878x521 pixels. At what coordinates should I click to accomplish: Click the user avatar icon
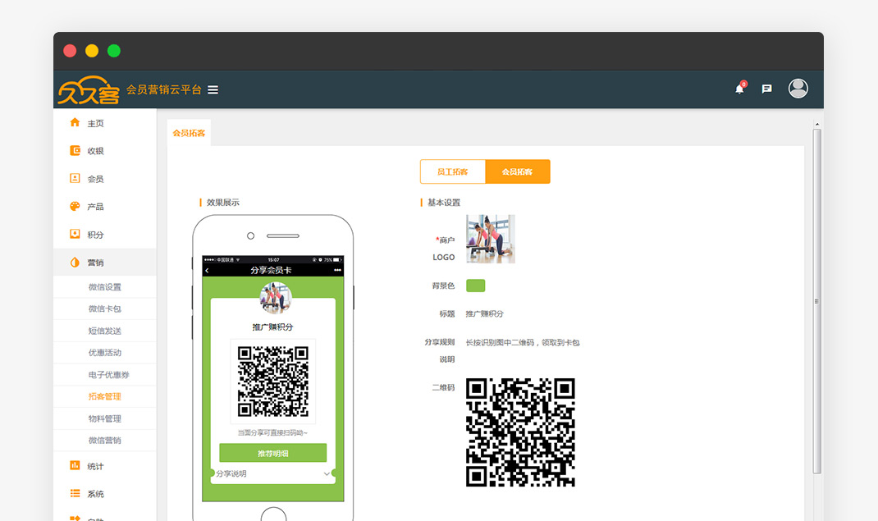click(x=798, y=89)
